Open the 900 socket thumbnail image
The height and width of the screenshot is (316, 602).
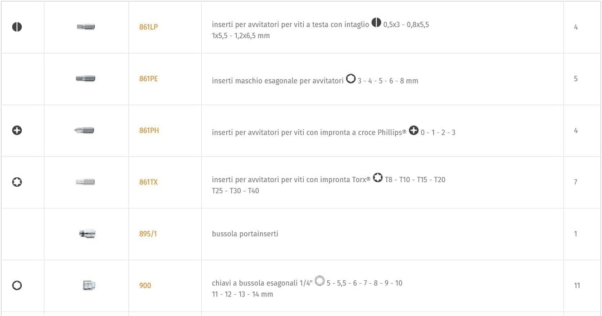pyautogui.click(x=89, y=285)
